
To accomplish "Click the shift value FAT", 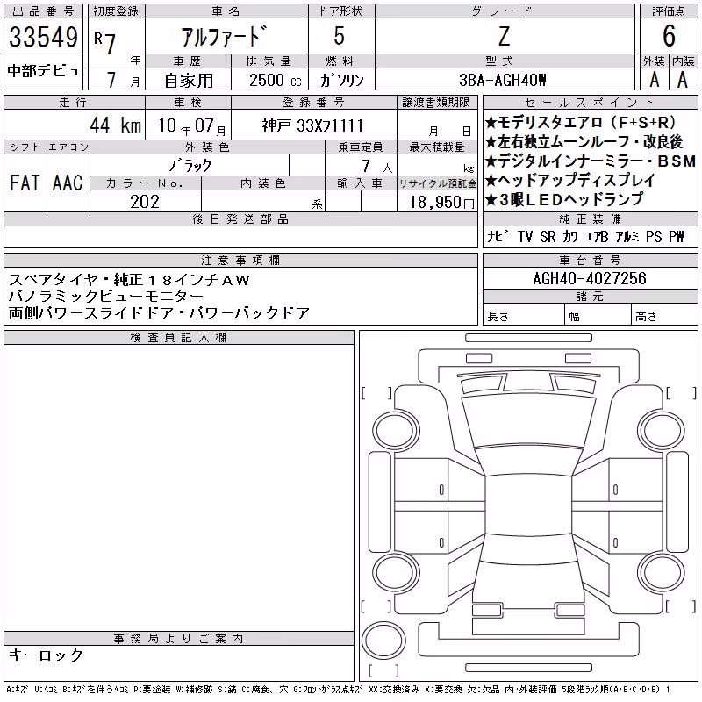I will [x=25, y=183].
